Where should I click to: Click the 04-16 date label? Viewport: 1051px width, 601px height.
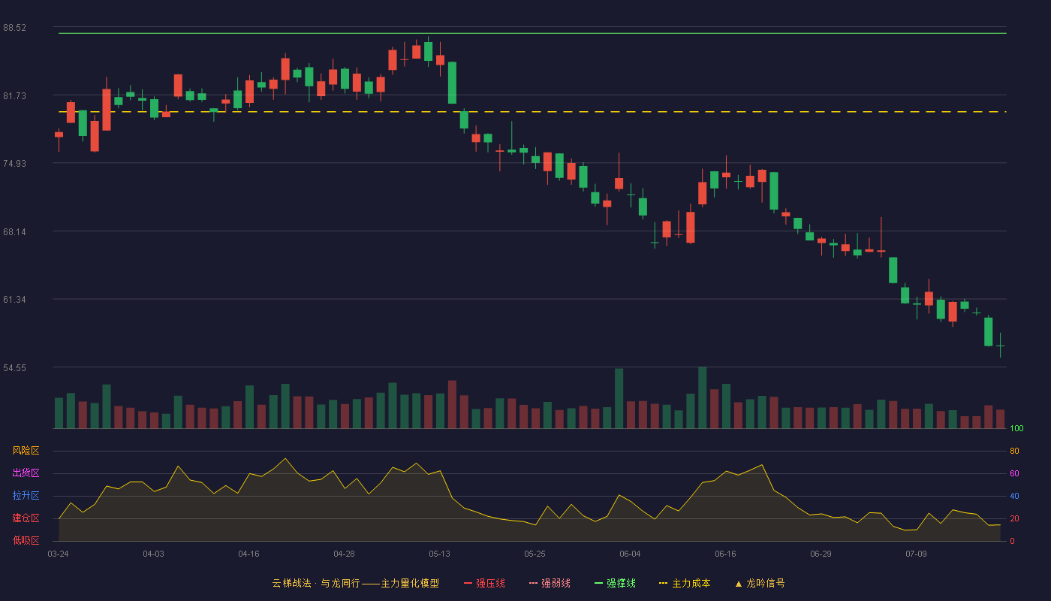[x=248, y=554]
